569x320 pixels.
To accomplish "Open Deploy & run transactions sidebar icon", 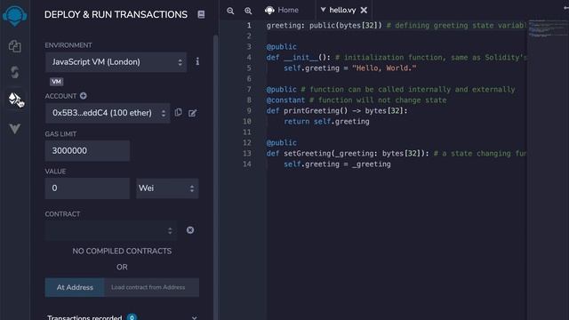I will [x=15, y=99].
